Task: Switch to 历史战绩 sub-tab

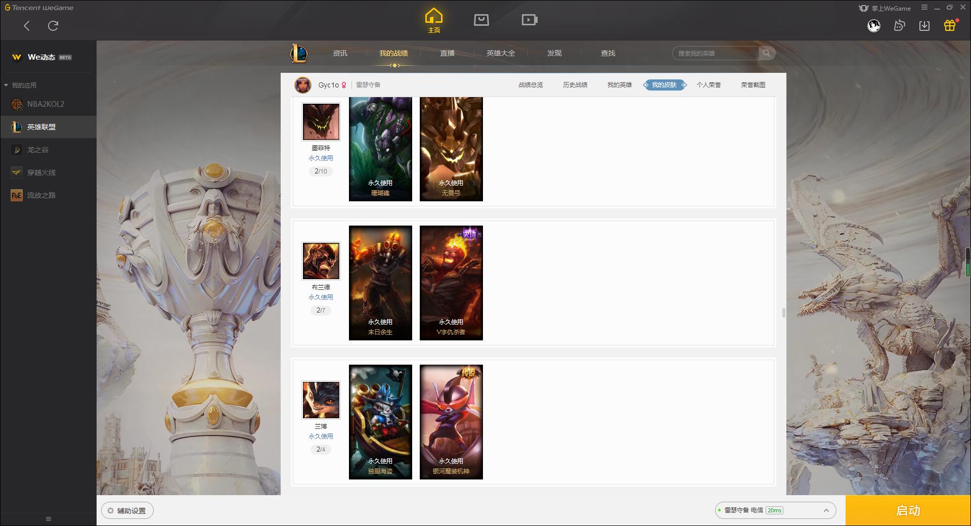Action: click(x=575, y=85)
